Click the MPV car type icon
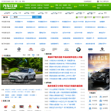The height and width of the screenshot is (111, 111). 90,13
